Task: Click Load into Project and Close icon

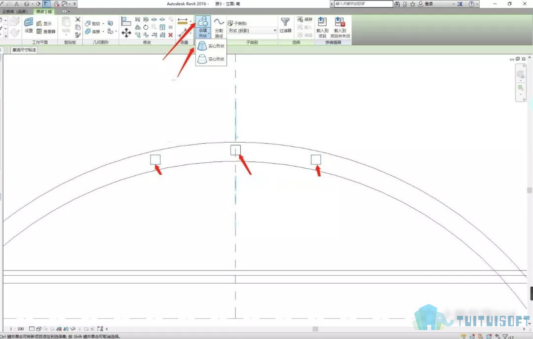Action: 340,27
